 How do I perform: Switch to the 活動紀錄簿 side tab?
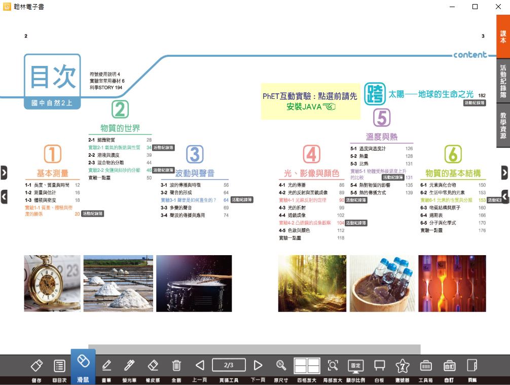[x=503, y=81]
